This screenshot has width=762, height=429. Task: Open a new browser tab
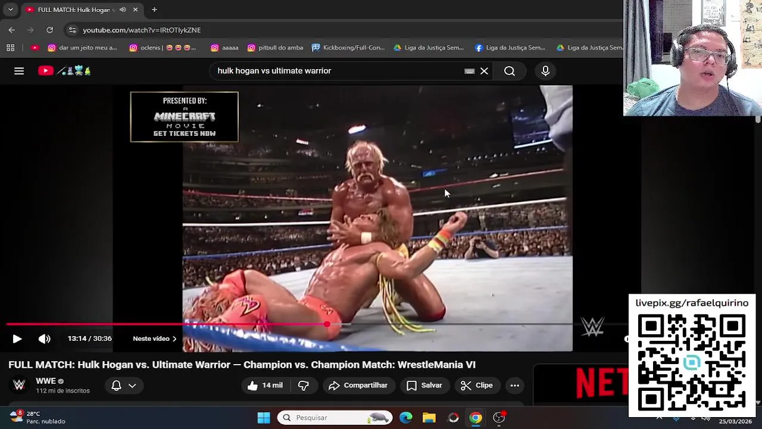[154, 10]
